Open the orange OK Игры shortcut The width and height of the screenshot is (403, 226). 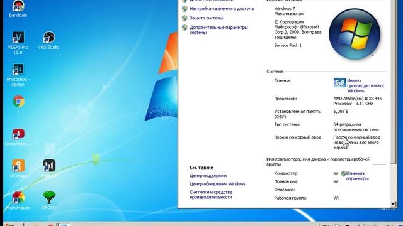point(18,168)
